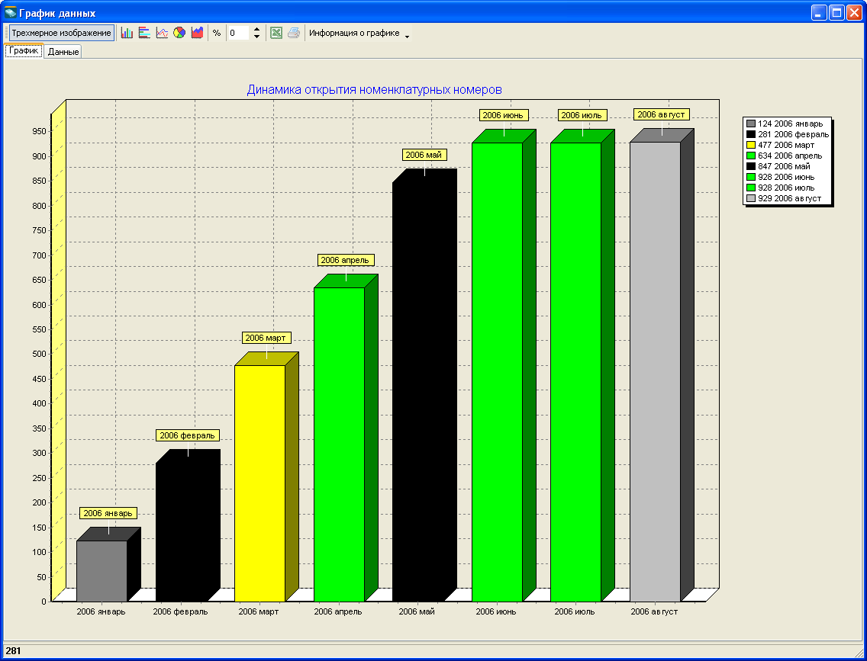
Task: Click the percent sign toolbar button
Action: coord(217,33)
